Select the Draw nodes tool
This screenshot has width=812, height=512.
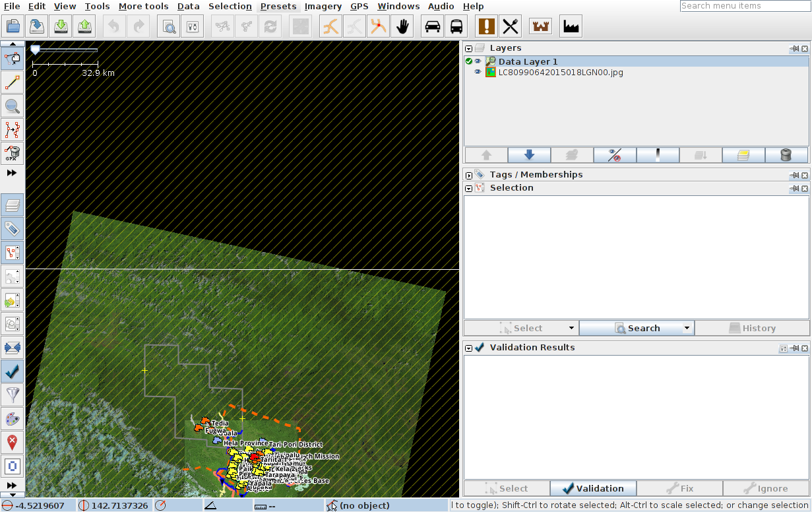tap(13, 82)
